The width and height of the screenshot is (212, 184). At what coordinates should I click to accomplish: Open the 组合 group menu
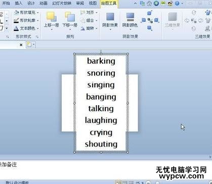coord(89,21)
